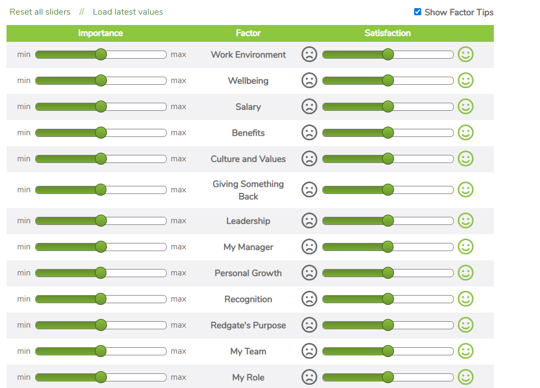Viewport: 540px width, 388px height.
Task: Click the happy face icon for Wellbeing
Action: pyautogui.click(x=465, y=80)
